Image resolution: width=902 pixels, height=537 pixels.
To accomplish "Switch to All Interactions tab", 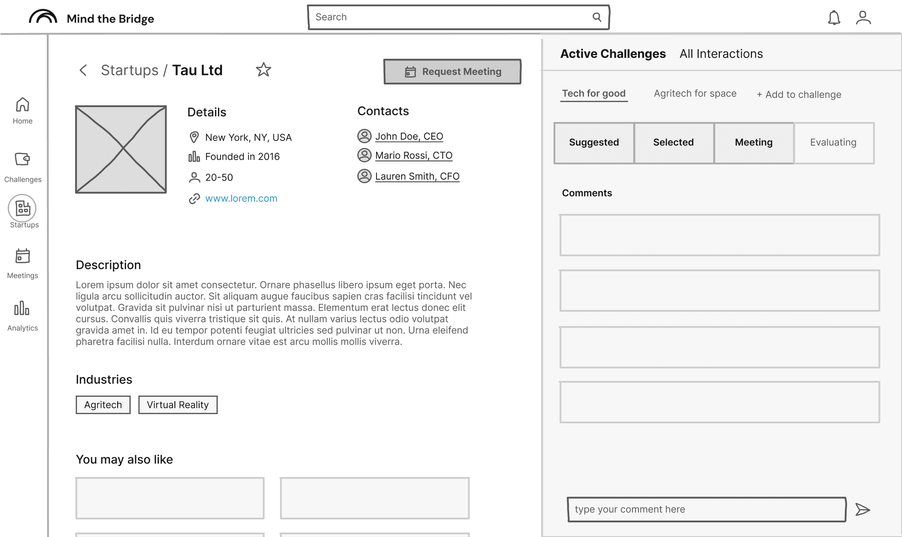I will pos(721,54).
